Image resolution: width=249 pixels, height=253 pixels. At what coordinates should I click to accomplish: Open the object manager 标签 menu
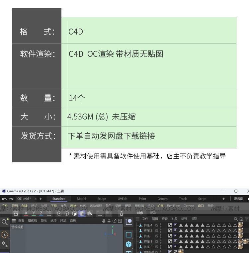(184, 219)
